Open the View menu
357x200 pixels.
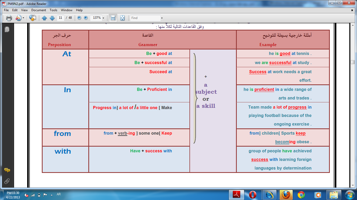pyautogui.click(x=25, y=10)
